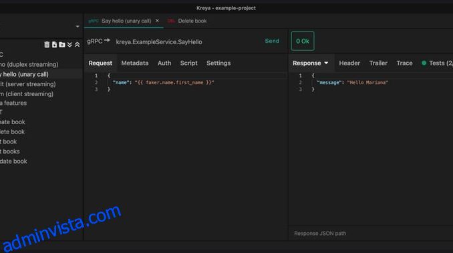The image size is (453, 253).
Task: Open the Header response tab
Action: 349,63
